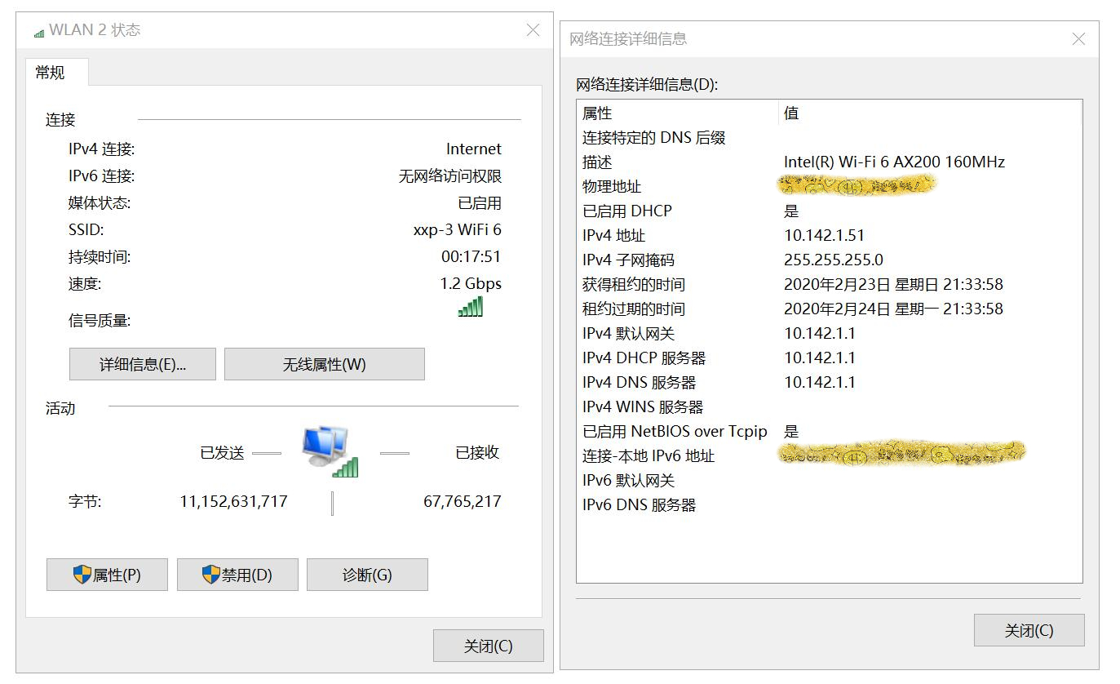Close the WLAN 2 status window via 关闭(C)

tap(488, 645)
